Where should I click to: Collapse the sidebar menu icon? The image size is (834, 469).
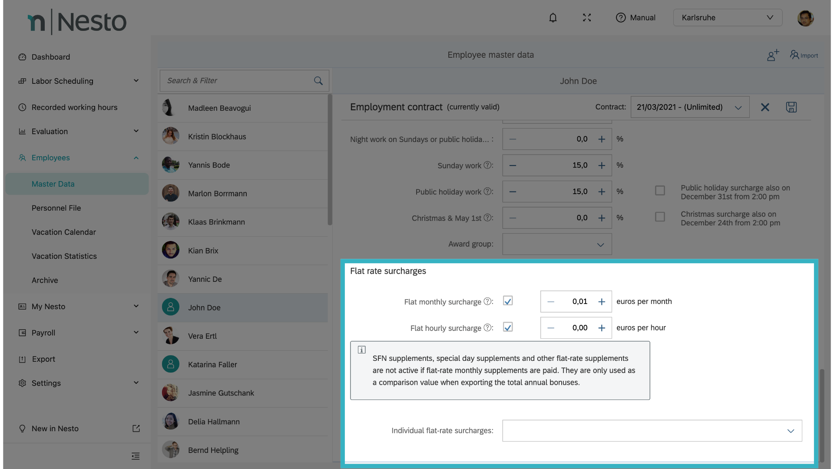tap(136, 456)
